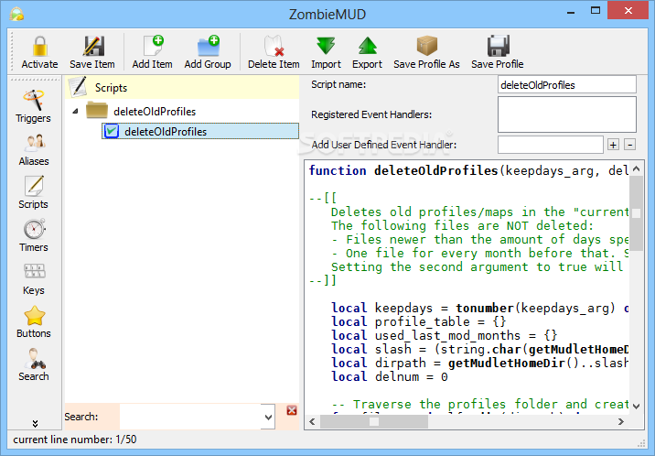The width and height of the screenshot is (655, 456).
Task: Select the deleteOldProfiles script item
Action: (x=200, y=131)
